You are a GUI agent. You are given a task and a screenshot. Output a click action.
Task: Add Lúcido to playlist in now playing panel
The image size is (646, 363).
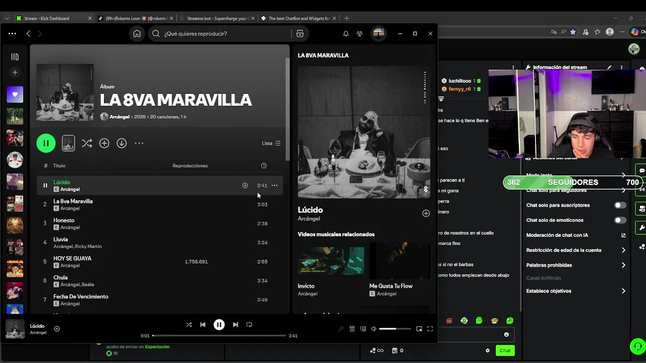(x=426, y=213)
